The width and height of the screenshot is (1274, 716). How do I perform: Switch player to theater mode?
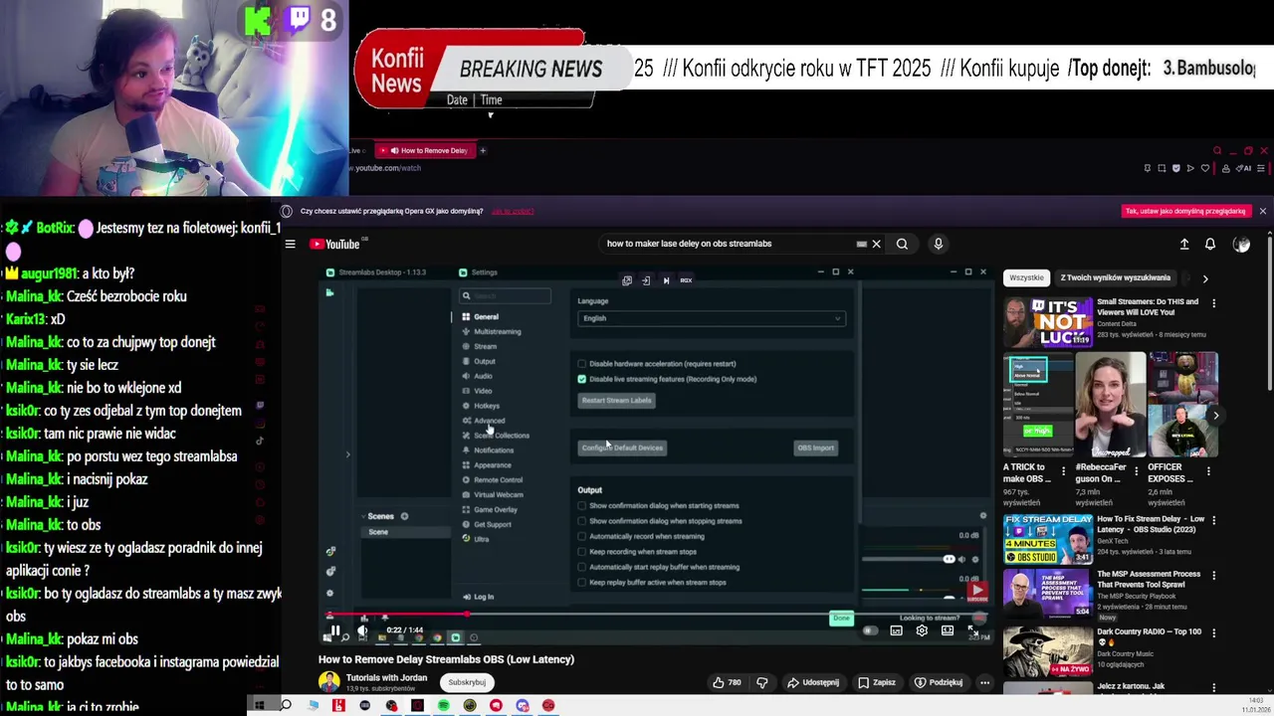coord(948,630)
